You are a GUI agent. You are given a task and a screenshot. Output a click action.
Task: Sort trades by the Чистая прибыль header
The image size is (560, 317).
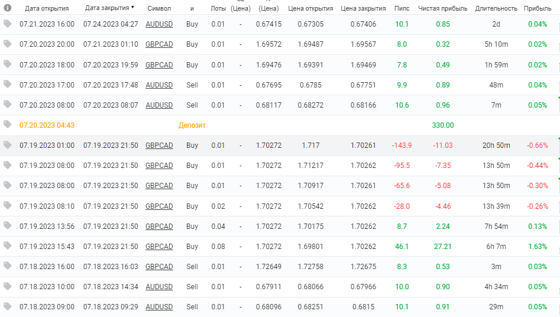pyautogui.click(x=442, y=8)
